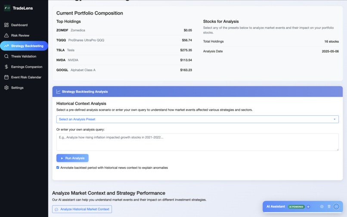Navigate to Thesis Validation

point(24,56)
